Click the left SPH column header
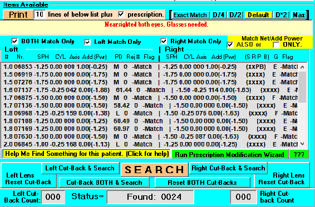The image size is (315, 207). [x=43, y=57]
